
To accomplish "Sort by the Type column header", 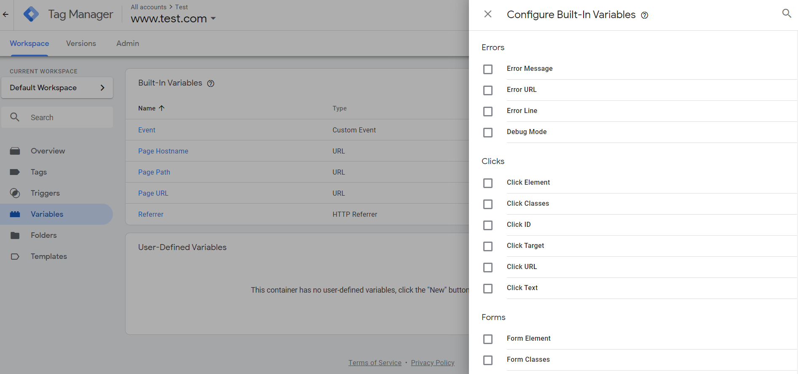I will point(340,108).
